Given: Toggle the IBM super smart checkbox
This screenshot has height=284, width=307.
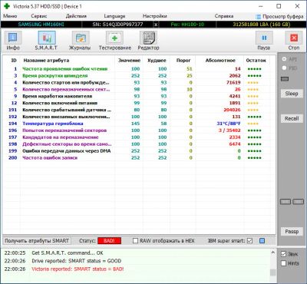Looking at the screenshot, I should click(x=250, y=241).
